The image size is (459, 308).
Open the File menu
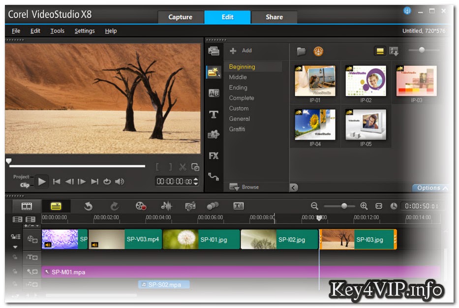point(16,31)
